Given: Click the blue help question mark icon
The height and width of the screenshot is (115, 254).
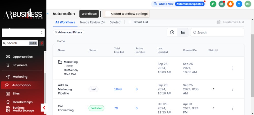Looking at the screenshot, I should 239,4.
